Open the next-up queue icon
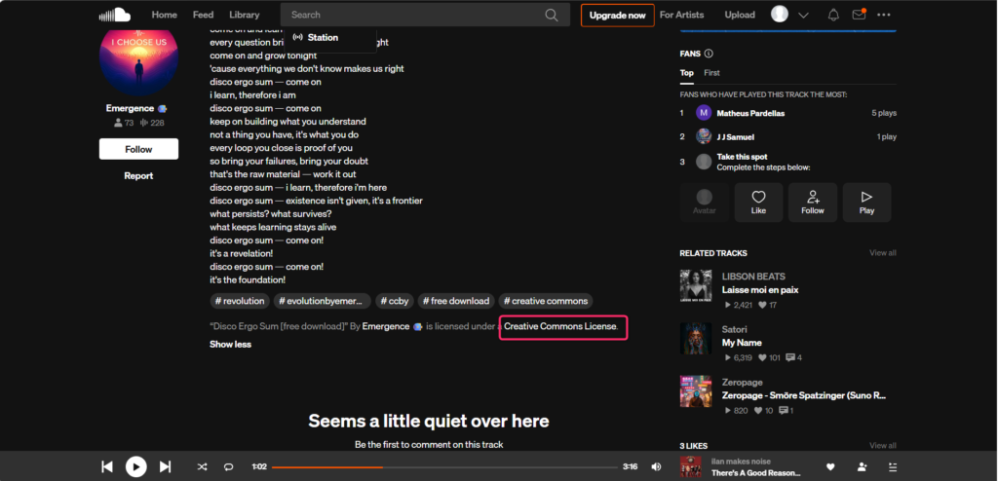 point(893,467)
